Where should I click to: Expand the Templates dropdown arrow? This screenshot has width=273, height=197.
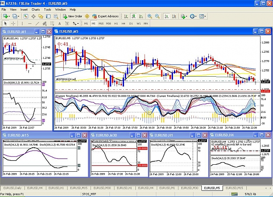(205, 16)
